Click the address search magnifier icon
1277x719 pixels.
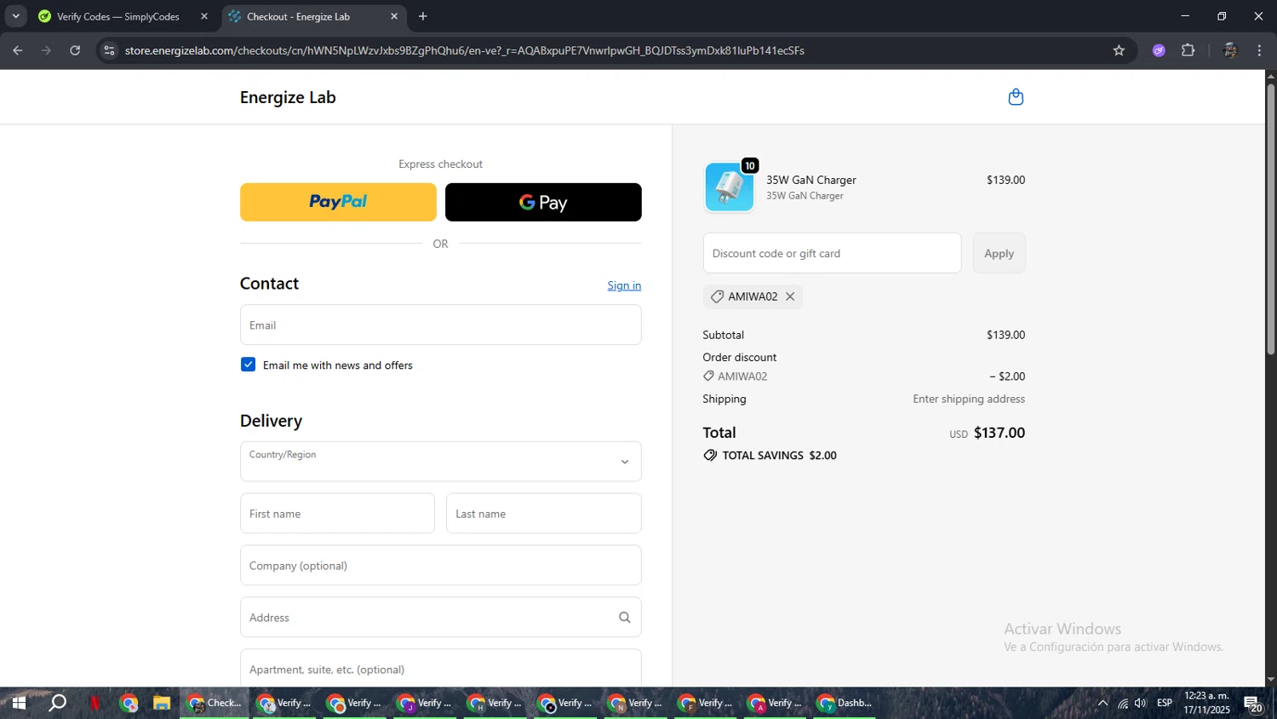625,618
